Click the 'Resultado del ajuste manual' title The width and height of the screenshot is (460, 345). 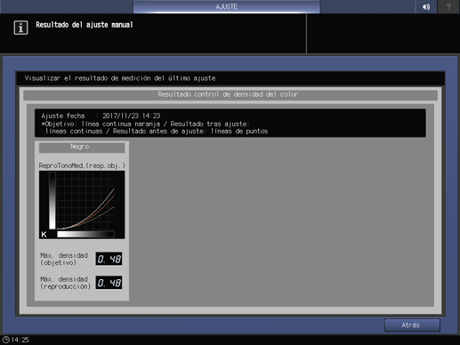pos(85,25)
